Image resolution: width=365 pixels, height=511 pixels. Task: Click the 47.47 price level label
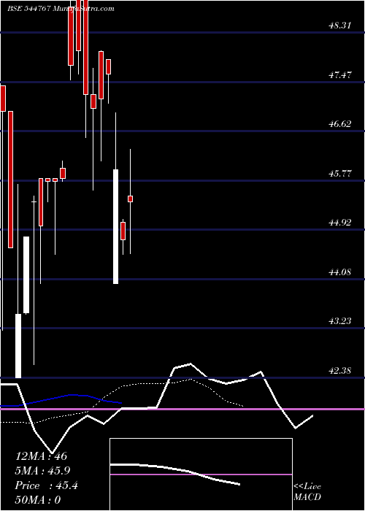pyautogui.click(x=340, y=75)
